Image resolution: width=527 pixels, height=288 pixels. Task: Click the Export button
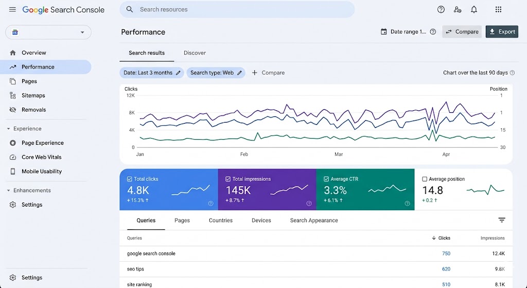pyautogui.click(x=502, y=31)
